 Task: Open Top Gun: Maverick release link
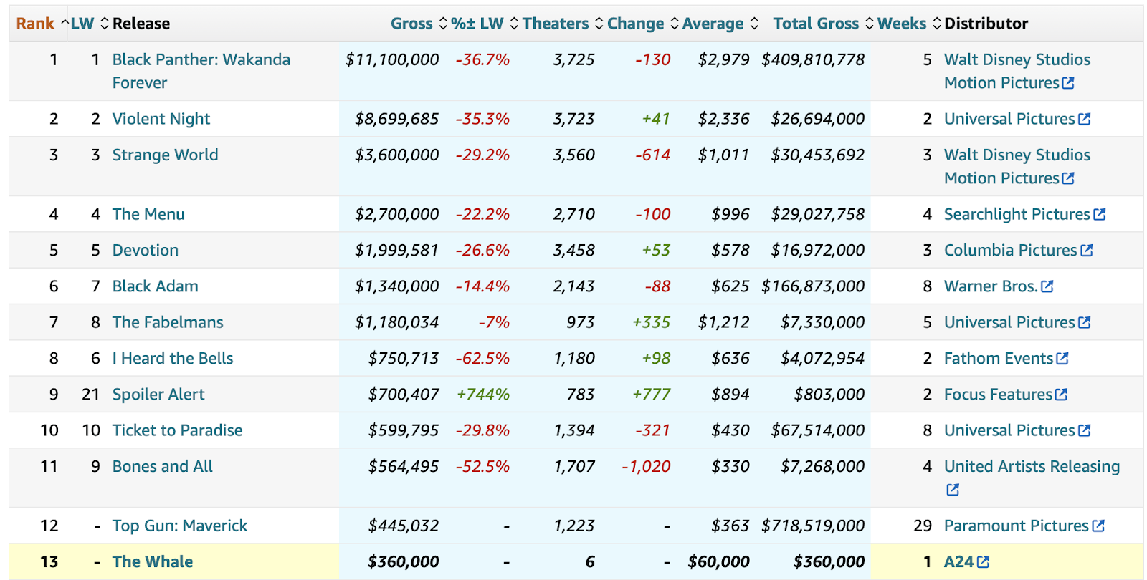pyautogui.click(x=180, y=526)
